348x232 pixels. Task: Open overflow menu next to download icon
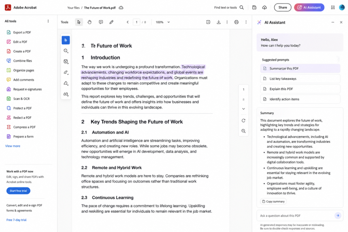(227, 22)
